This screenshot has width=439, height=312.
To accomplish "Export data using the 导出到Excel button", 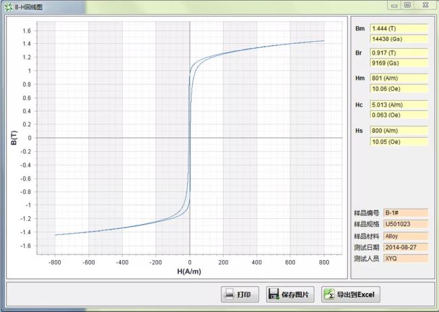I will tap(351, 294).
